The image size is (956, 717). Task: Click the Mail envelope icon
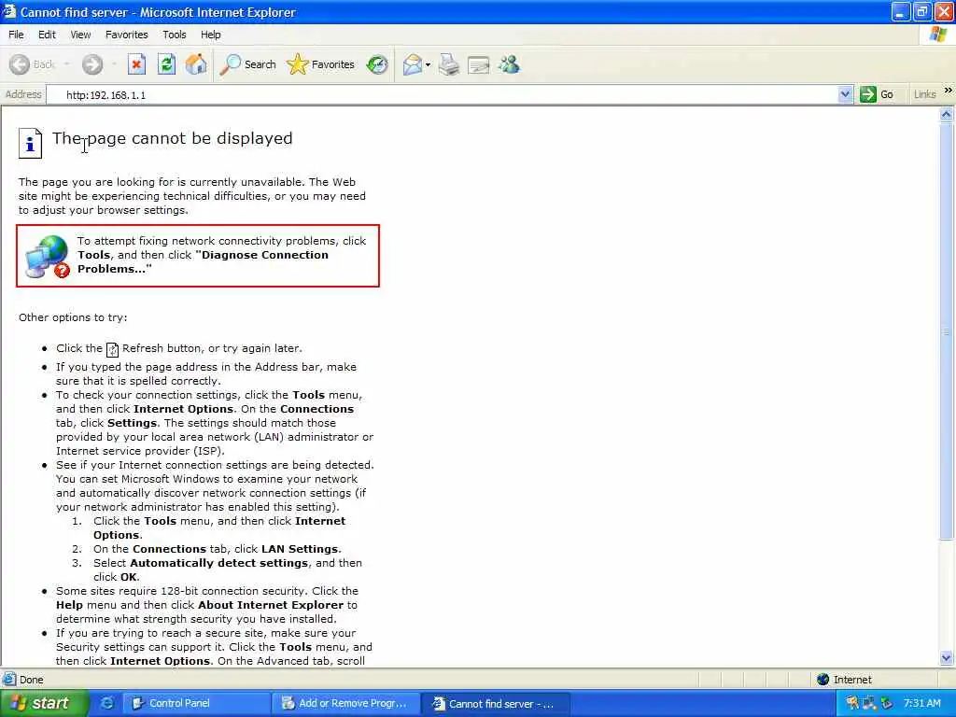(413, 64)
